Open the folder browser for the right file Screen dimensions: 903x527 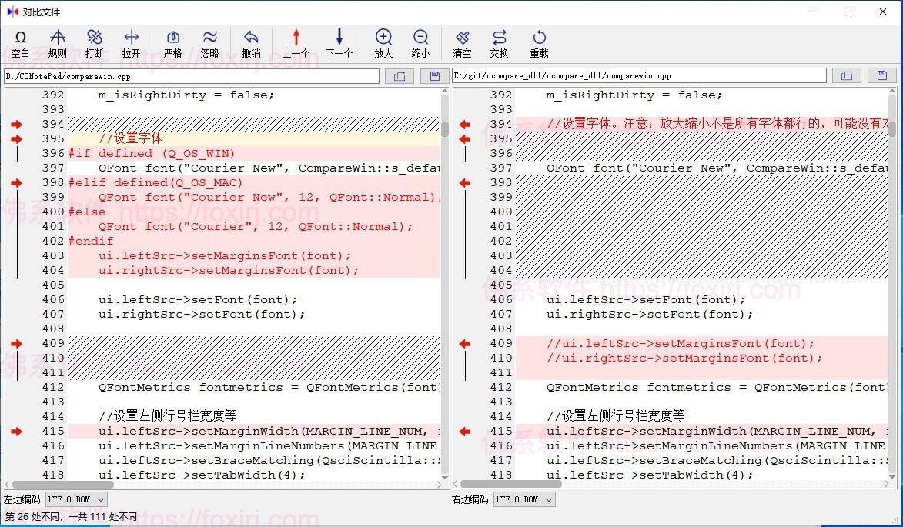(x=846, y=75)
